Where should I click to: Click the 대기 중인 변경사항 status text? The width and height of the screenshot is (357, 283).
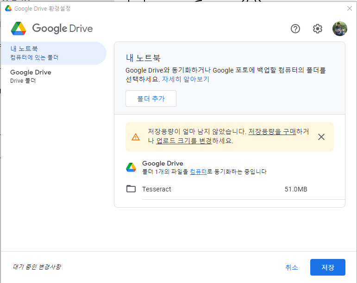pos(37,267)
